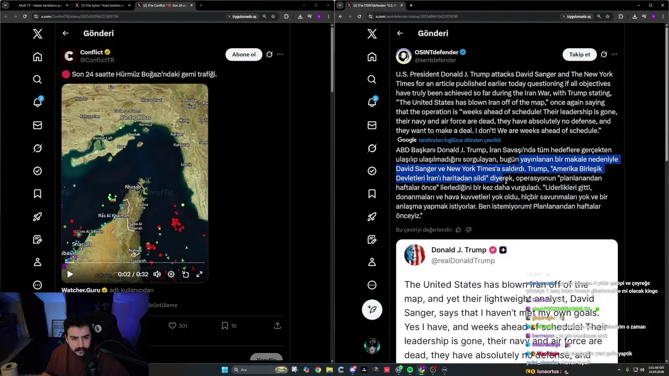Open Bookmarks in left window sidebar

(37, 194)
